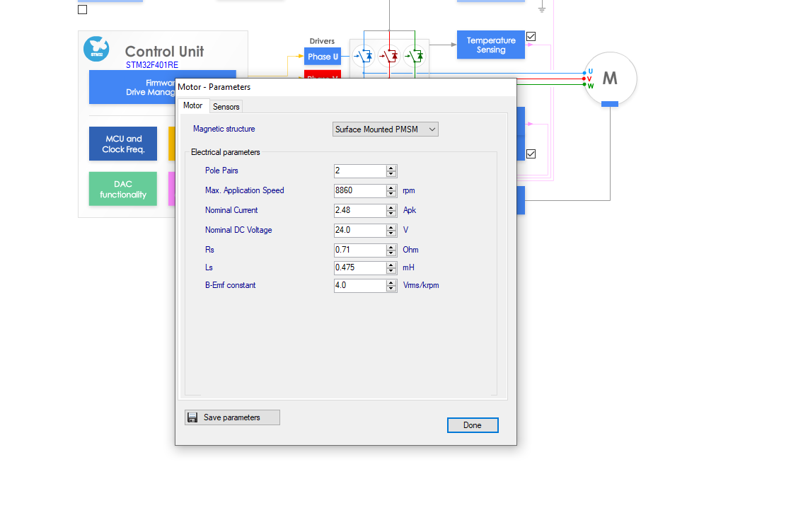The height and width of the screenshot is (508, 803).
Task: Click the STM32 butterfly logo icon
Action: tap(97, 49)
